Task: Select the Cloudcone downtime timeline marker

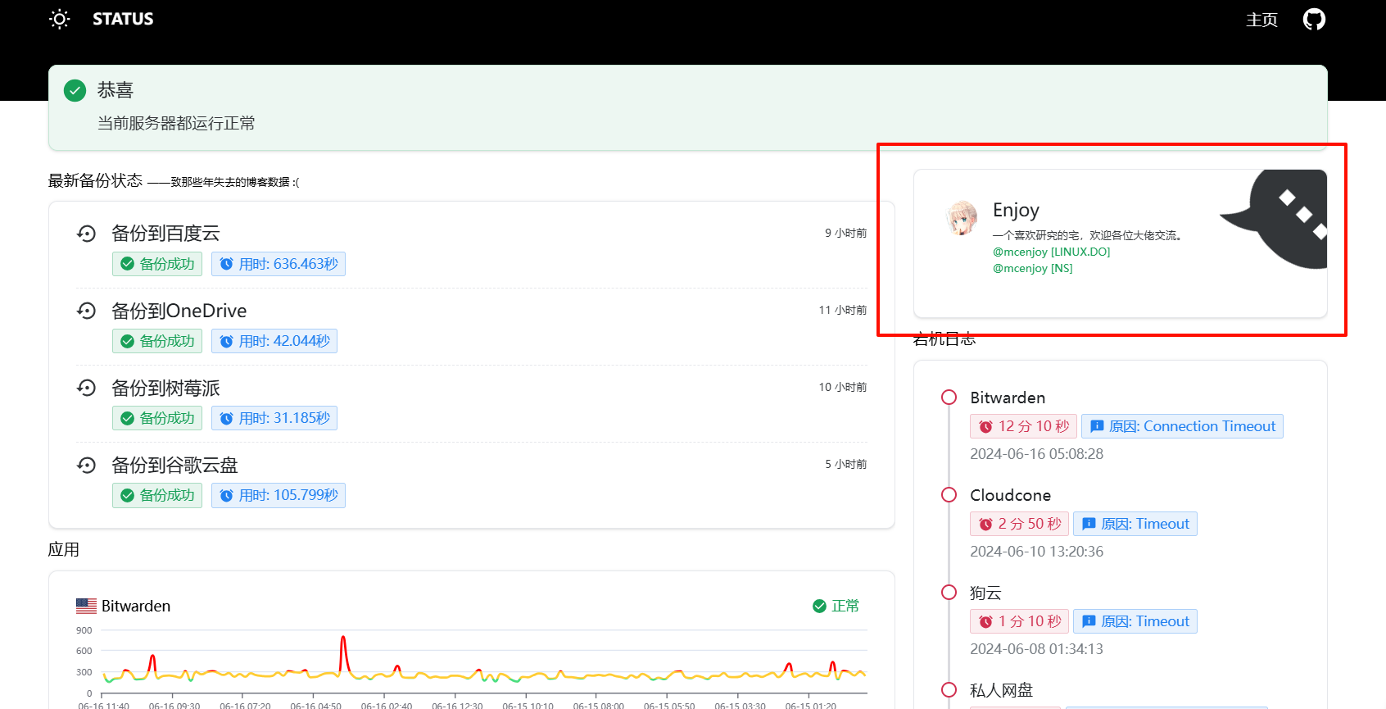Action: (949, 495)
